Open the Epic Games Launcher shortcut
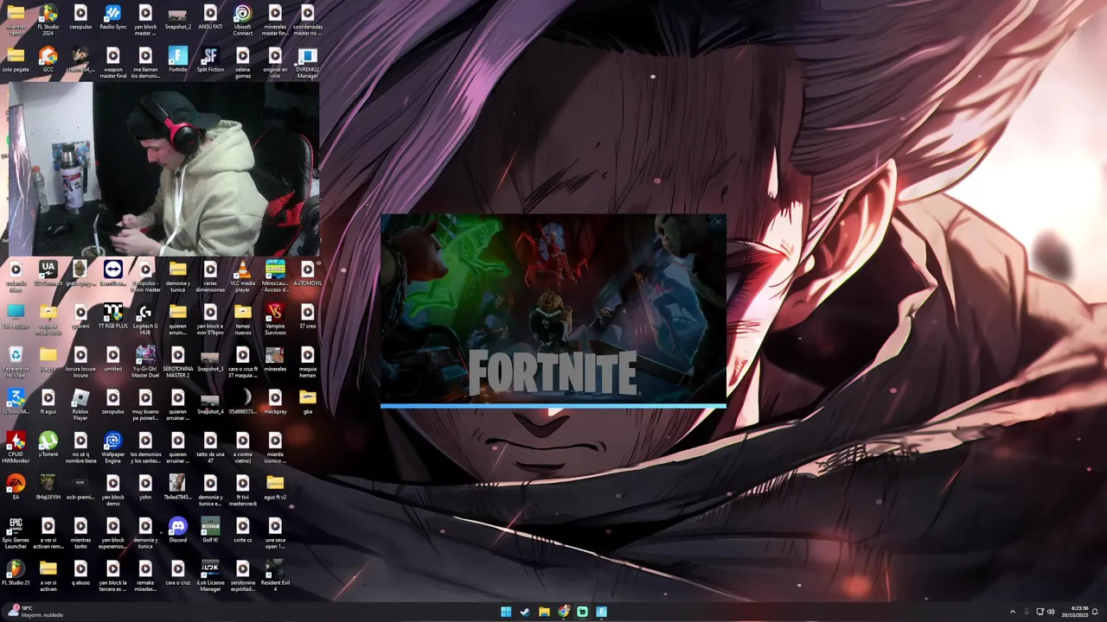1107x622 pixels. pos(16,534)
